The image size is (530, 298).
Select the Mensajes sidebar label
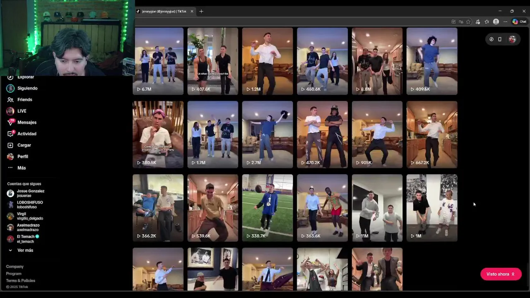click(27, 123)
